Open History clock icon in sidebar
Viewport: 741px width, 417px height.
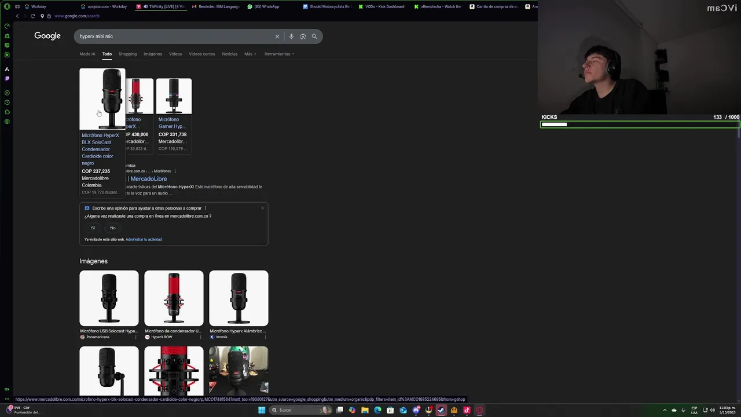pos(7,103)
